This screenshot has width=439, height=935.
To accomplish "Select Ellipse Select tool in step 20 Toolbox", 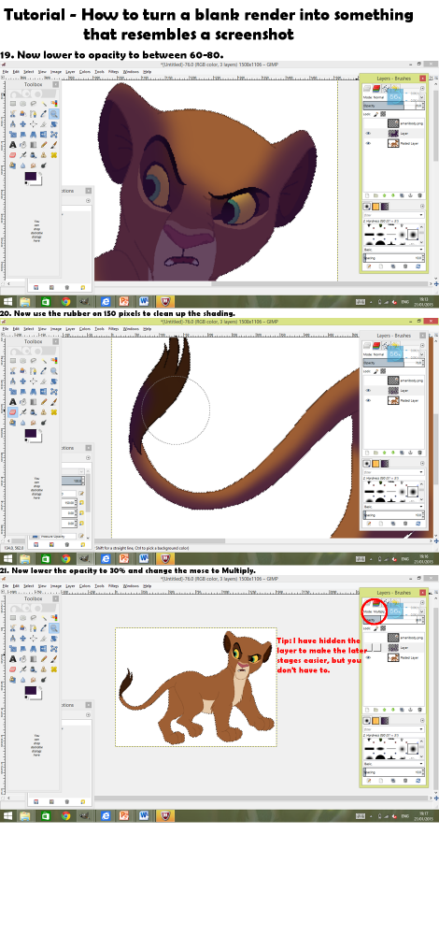I will [x=22, y=360].
